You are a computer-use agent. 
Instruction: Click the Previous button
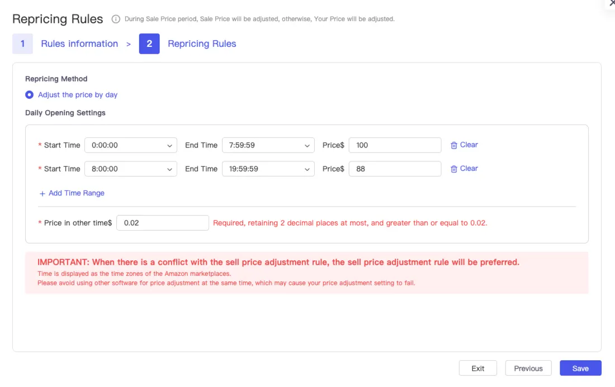tap(528, 368)
